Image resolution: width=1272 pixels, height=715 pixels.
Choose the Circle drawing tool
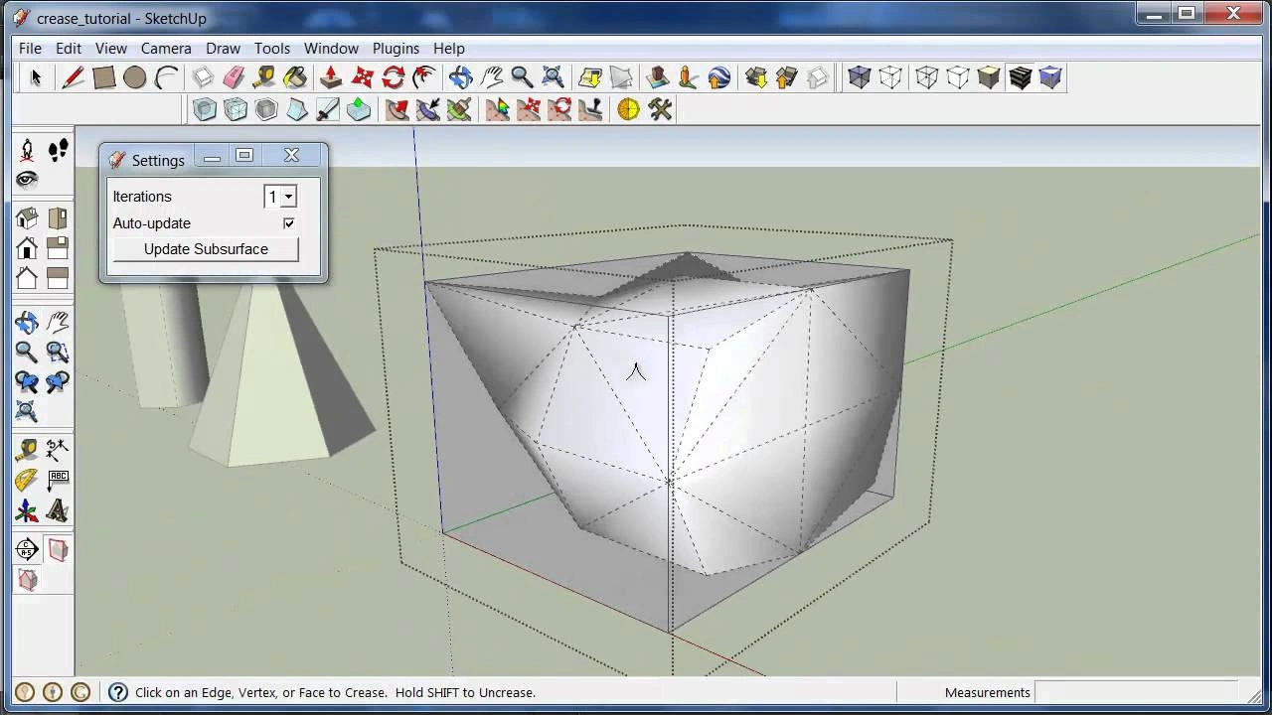coord(135,77)
